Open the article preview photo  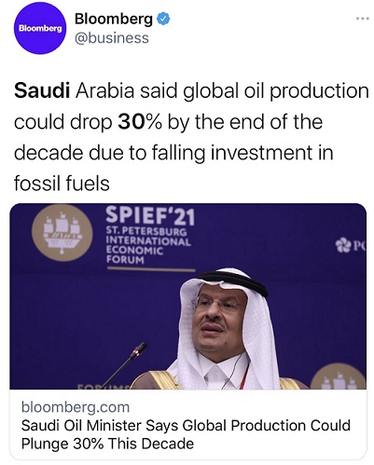coord(187,296)
